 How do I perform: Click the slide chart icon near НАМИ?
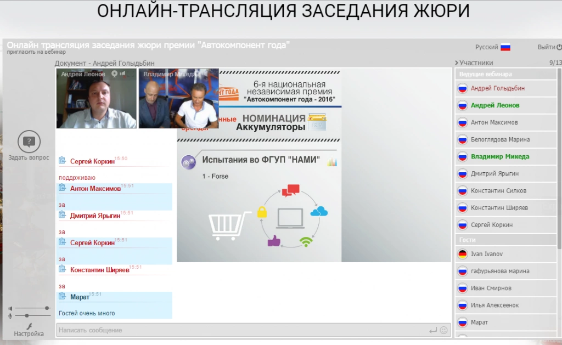pyautogui.click(x=332, y=162)
